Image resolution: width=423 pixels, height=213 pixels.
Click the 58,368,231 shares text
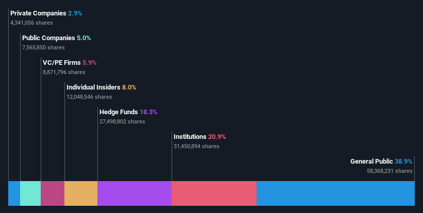click(x=390, y=171)
